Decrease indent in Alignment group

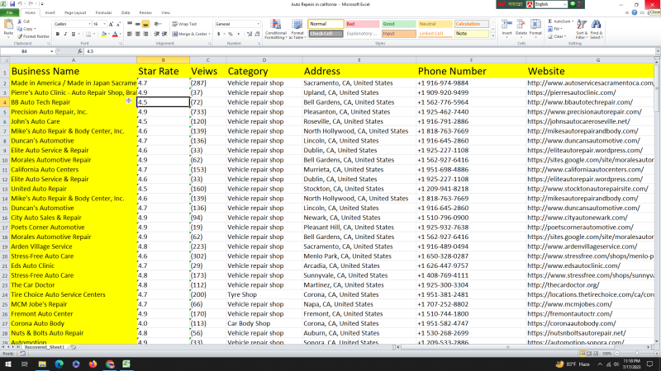157,34
